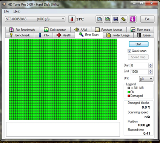
Task: Click the purple download arrow icon
Action: click(132, 19)
